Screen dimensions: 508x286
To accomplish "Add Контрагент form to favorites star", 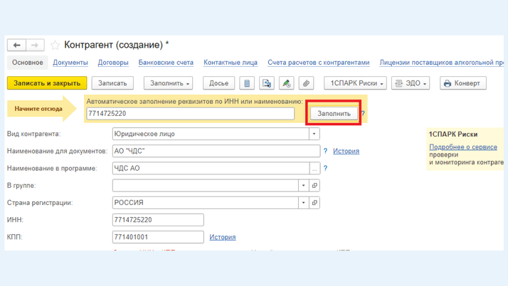I will point(55,46).
